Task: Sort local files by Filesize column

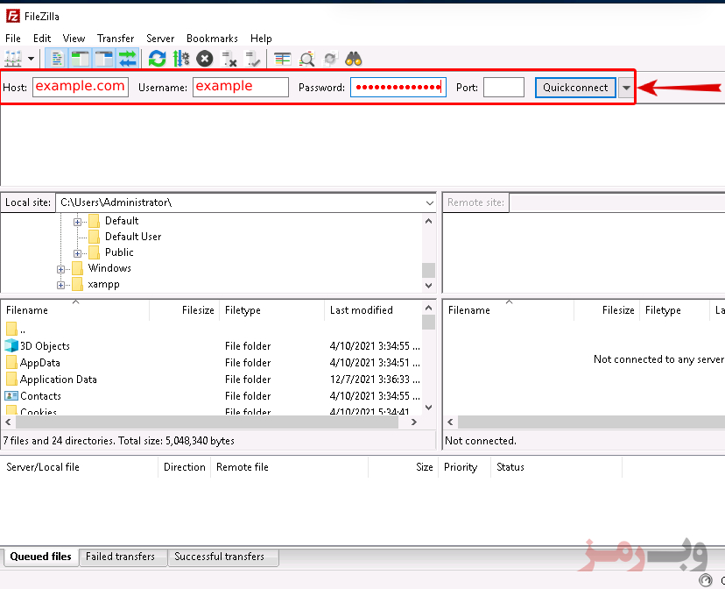Action: click(x=185, y=310)
